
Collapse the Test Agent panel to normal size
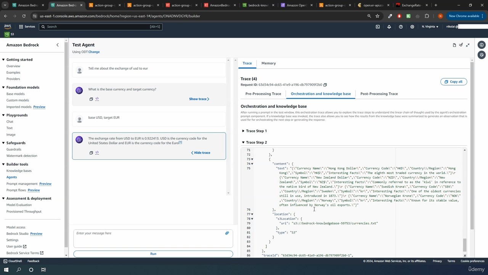(x=468, y=45)
